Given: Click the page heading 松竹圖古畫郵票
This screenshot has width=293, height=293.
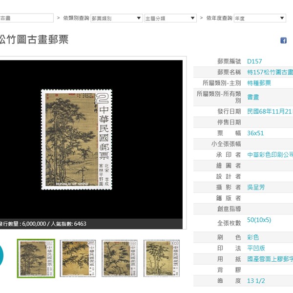Looking at the screenshot, I should pyautogui.click(x=34, y=40).
